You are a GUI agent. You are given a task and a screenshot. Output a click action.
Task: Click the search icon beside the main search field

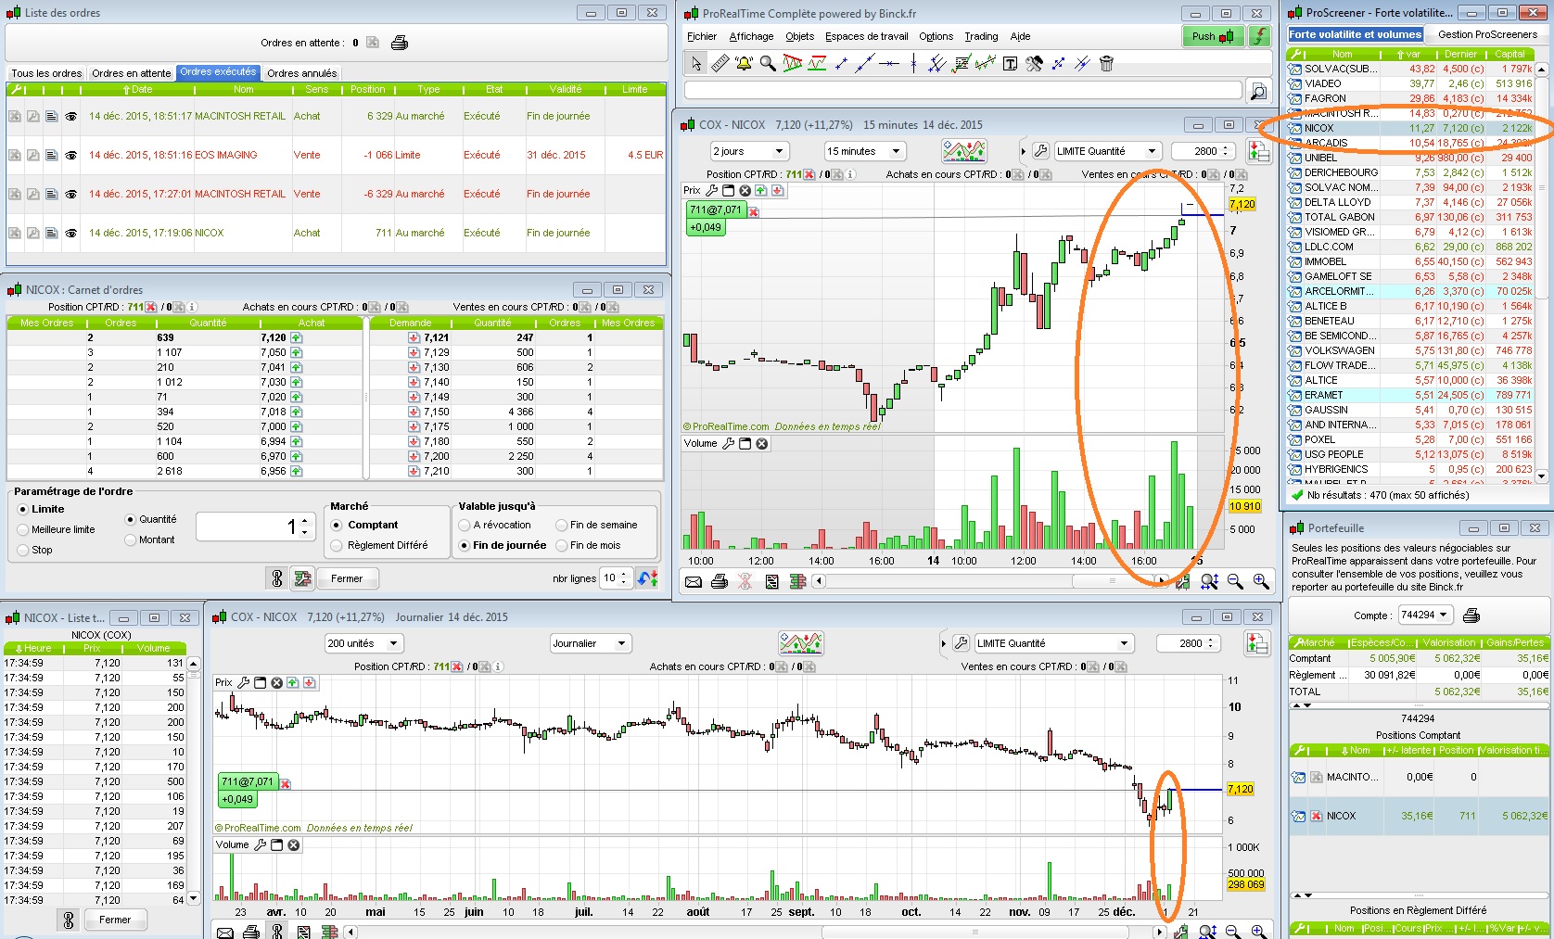click(1258, 91)
